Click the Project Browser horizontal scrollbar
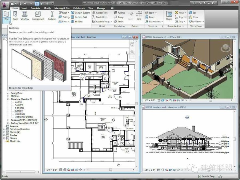The image size is (240, 180). coord(20,171)
